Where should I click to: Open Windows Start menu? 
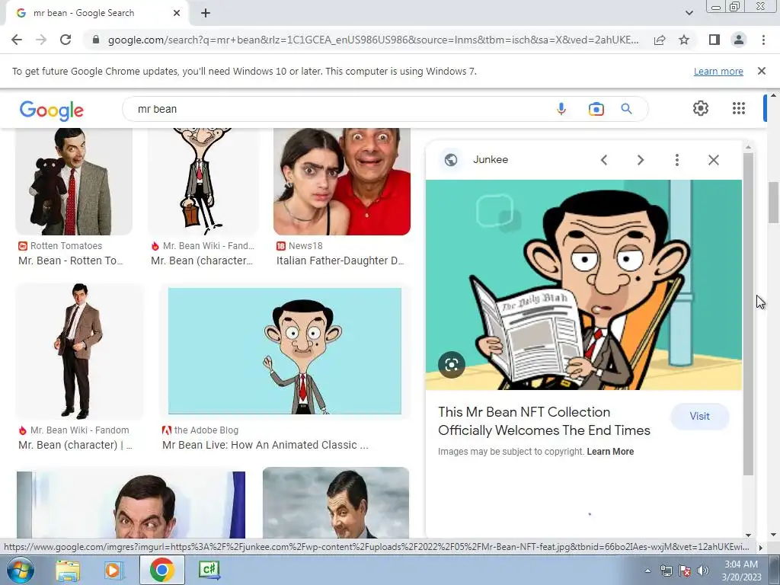(20, 570)
